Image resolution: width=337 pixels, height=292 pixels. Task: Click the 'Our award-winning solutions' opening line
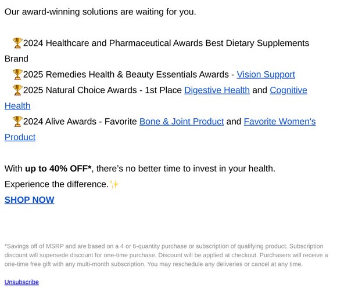[100, 12]
